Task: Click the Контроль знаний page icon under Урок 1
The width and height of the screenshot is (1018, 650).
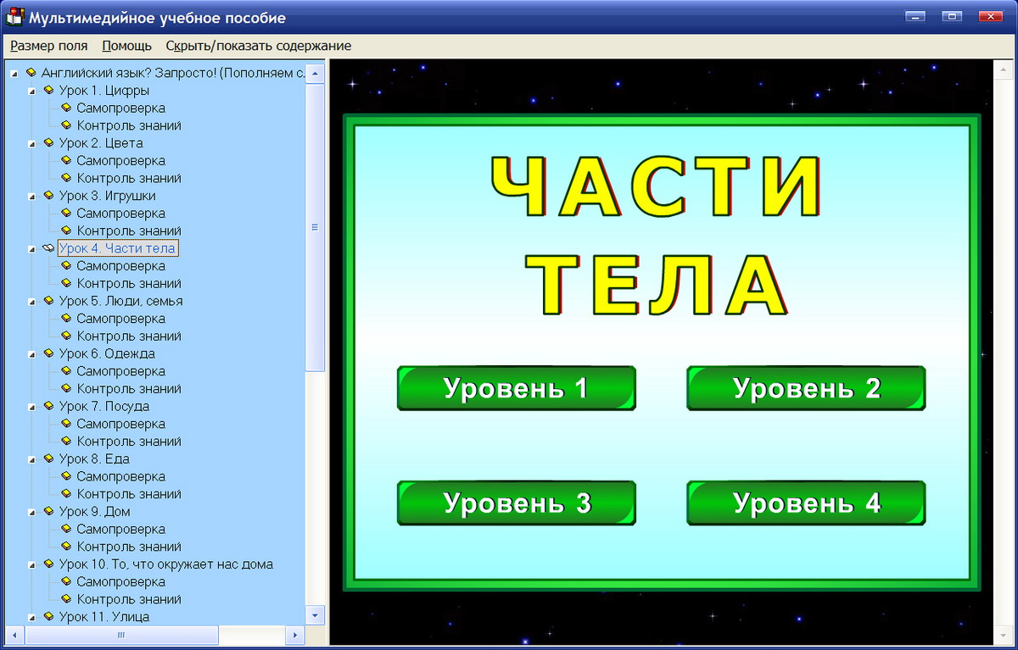Action: (x=66, y=125)
